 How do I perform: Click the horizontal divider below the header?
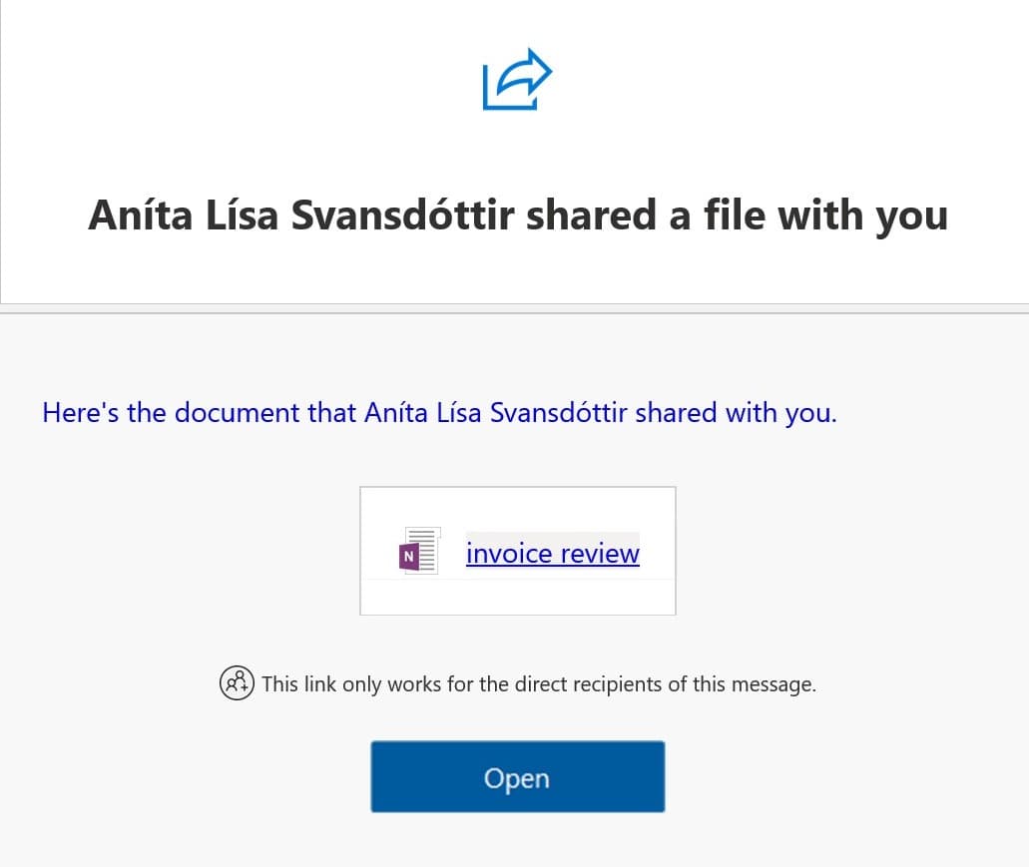[514, 308]
